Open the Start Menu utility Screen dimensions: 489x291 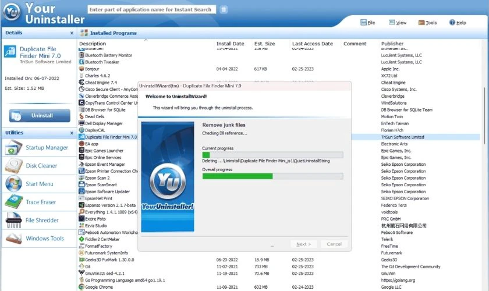coord(39,184)
